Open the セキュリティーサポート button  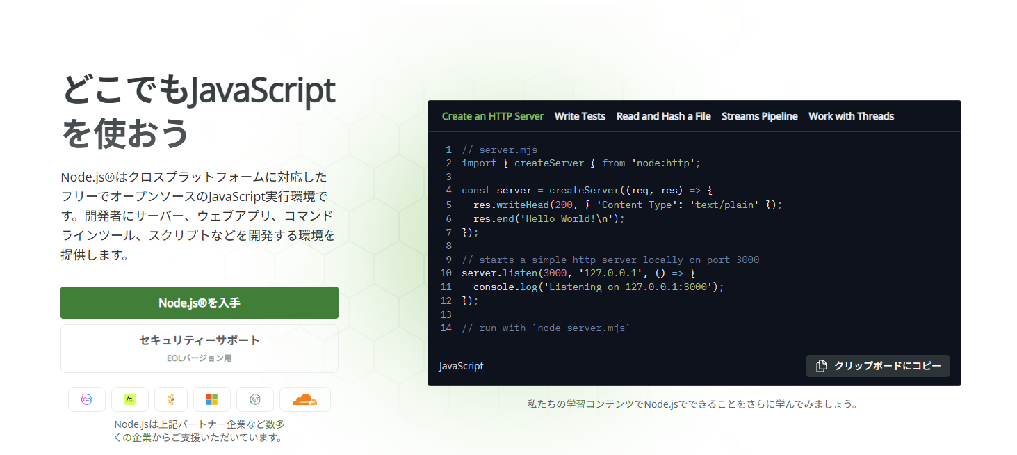(x=200, y=349)
